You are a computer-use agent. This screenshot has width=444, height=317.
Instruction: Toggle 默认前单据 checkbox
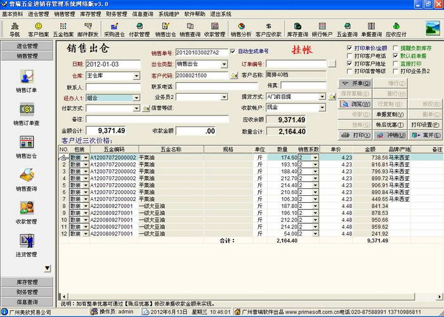coord(396,56)
